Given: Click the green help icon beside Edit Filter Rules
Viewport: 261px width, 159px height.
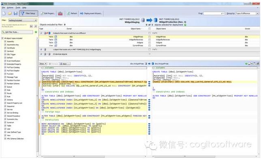Looking at the screenshot, I should click(36, 32).
